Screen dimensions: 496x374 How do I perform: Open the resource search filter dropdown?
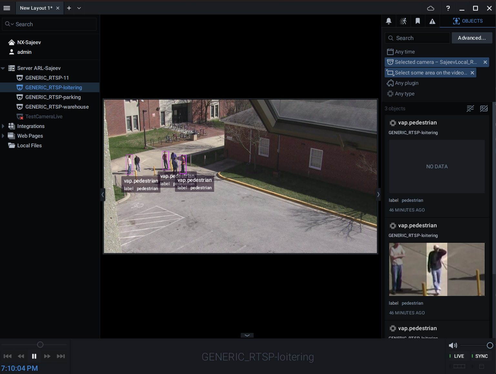tap(9, 24)
